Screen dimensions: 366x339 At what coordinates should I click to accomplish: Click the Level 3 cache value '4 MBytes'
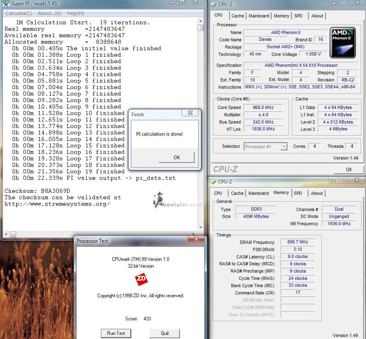coord(338,129)
